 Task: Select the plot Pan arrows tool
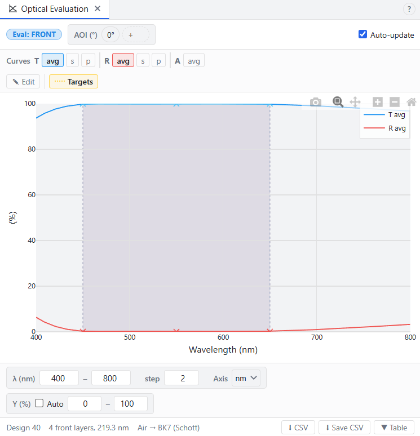pos(355,102)
